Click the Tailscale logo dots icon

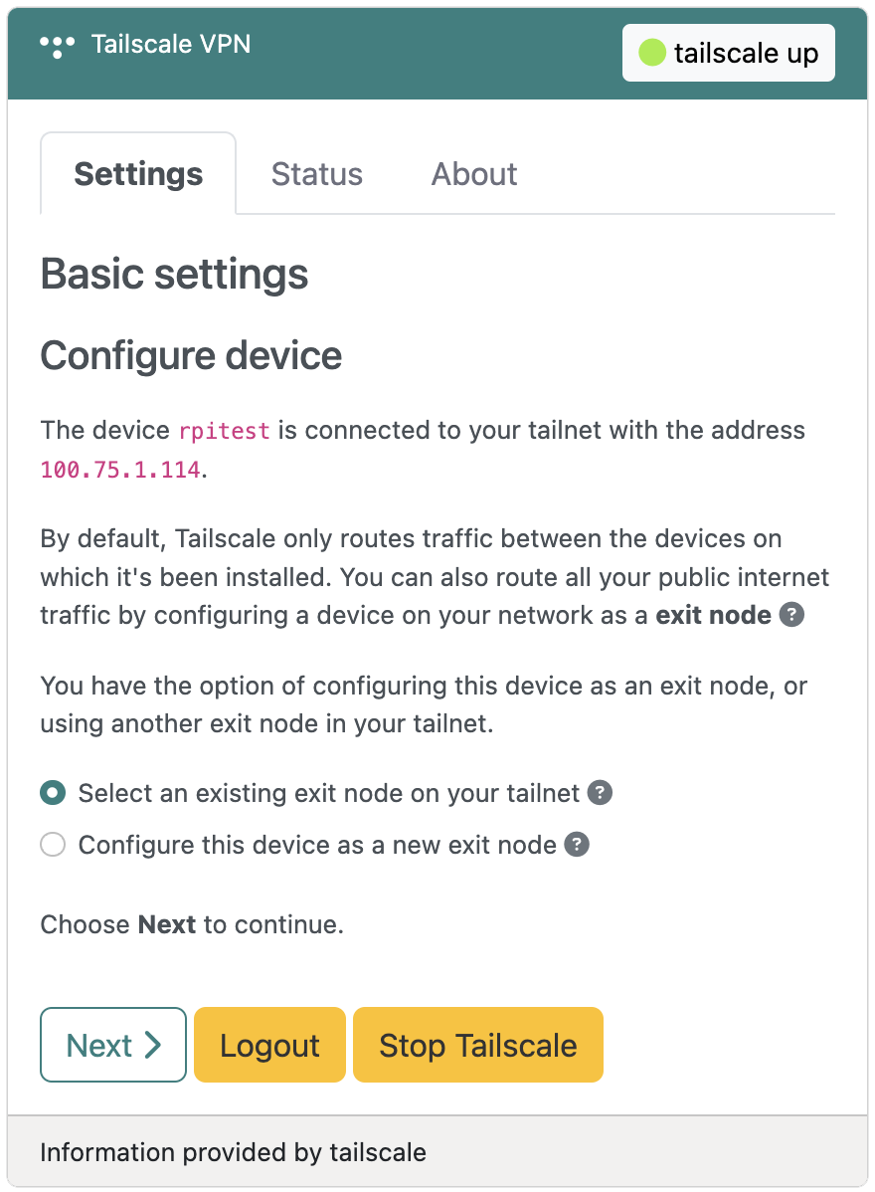click(58, 47)
